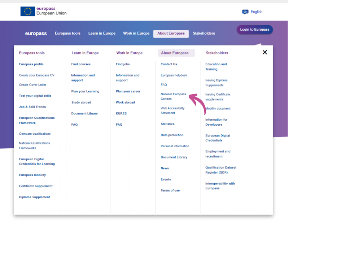Open FAQ under Learn in Europe

(74, 125)
